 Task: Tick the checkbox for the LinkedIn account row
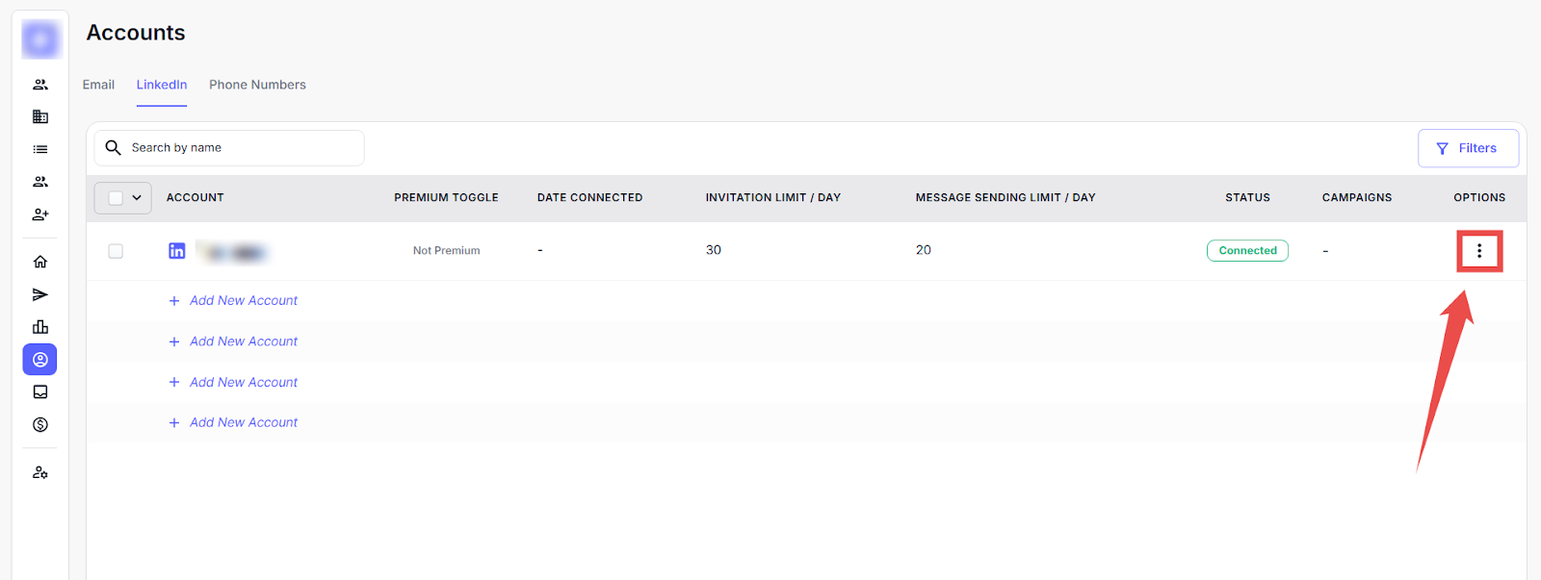coord(116,251)
